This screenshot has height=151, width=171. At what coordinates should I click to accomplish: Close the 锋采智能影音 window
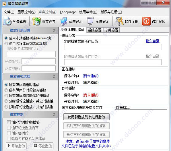[163, 3]
